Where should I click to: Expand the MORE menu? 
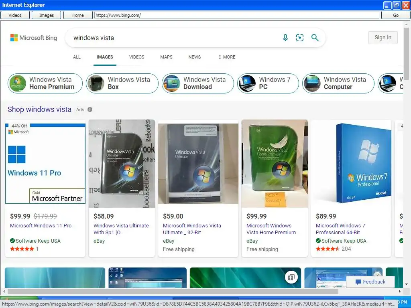coord(227,57)
